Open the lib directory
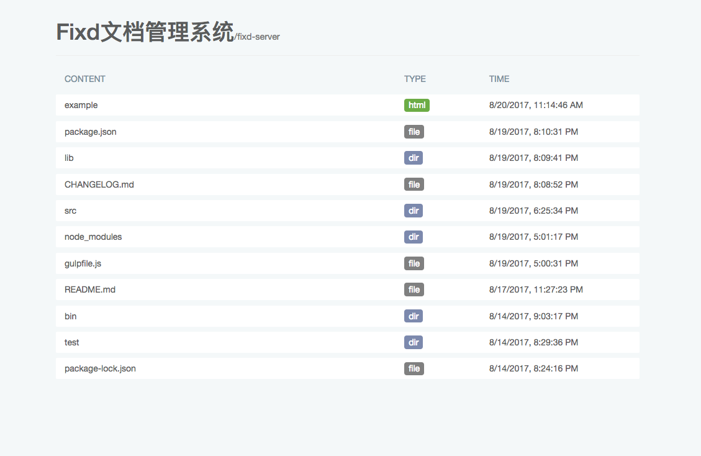 pos(69,158)
